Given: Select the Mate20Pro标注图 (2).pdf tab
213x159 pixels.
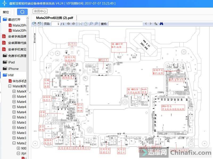Looking at the screenshot, I should pyautogui.click(x=54, y=18).
